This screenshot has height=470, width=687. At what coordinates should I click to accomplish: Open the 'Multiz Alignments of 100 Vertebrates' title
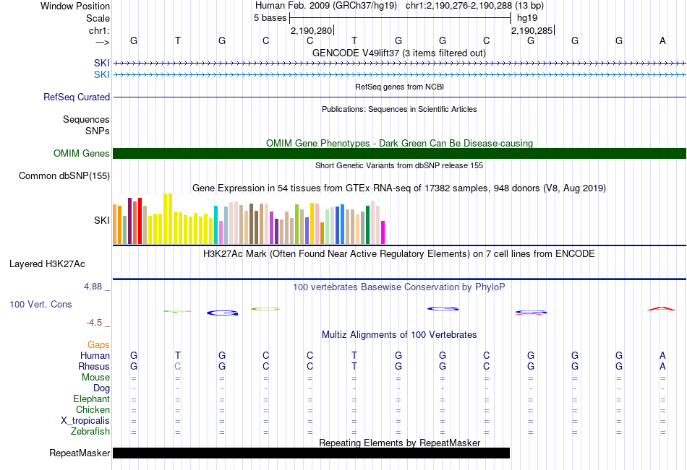[x=399, y=335]
